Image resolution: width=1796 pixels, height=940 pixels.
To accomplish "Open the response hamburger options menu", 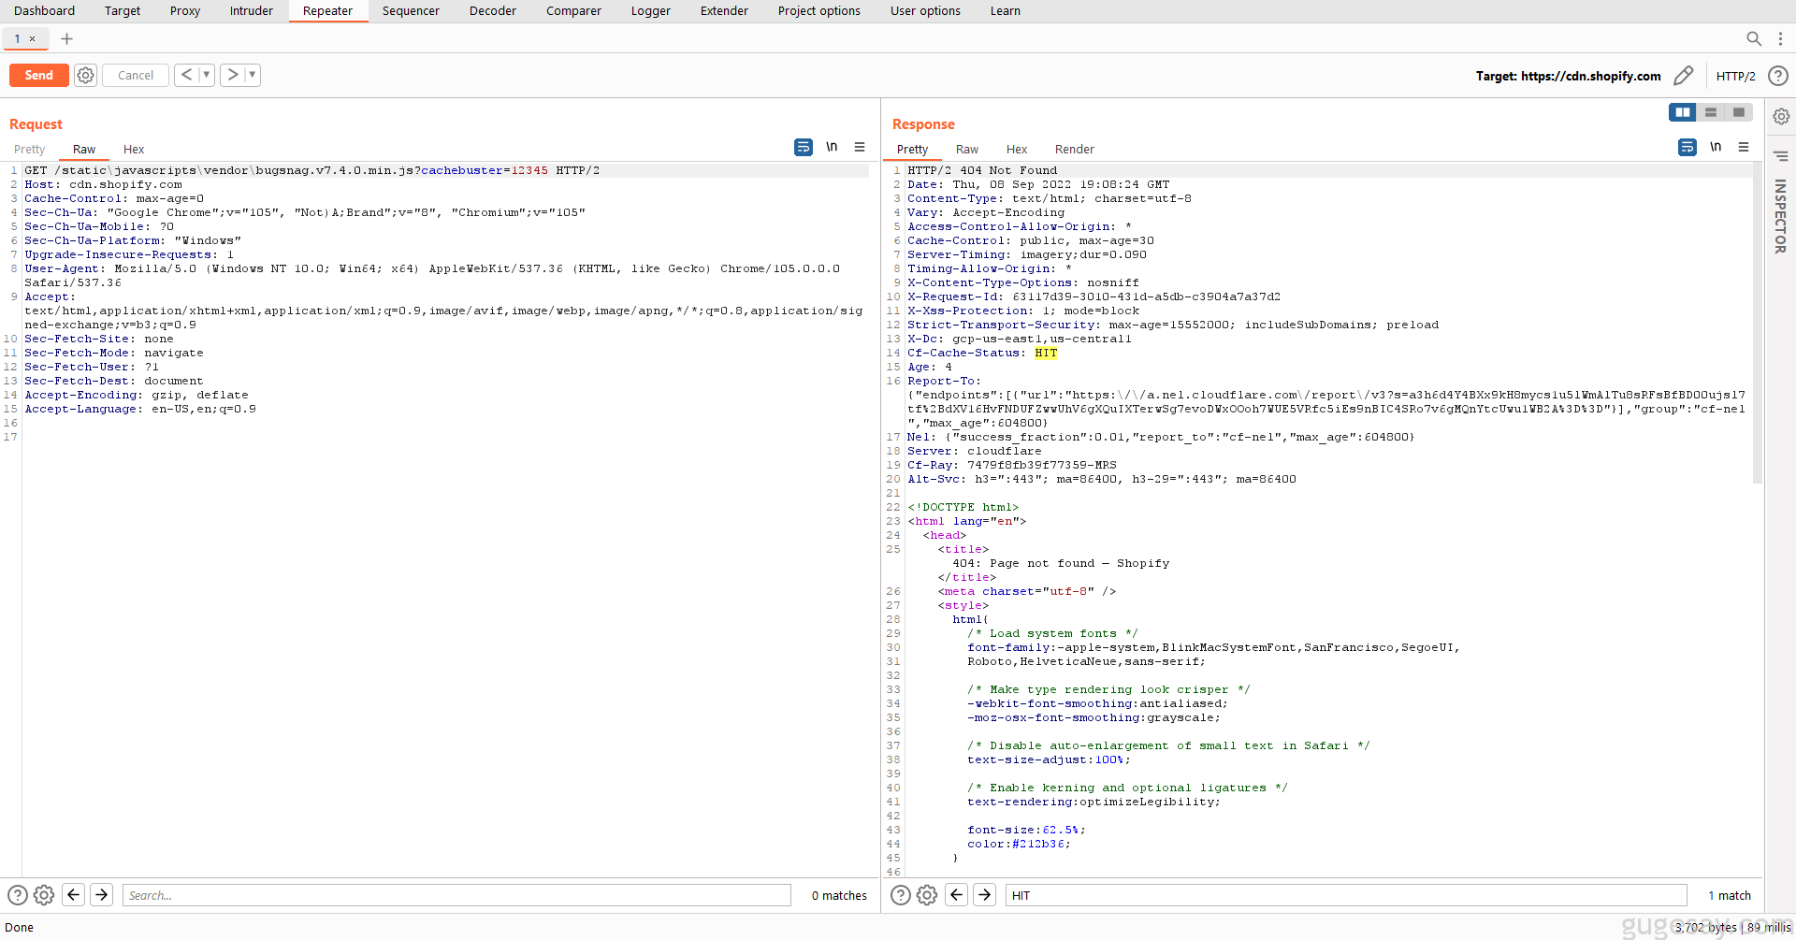I will tap(1744, 147).
